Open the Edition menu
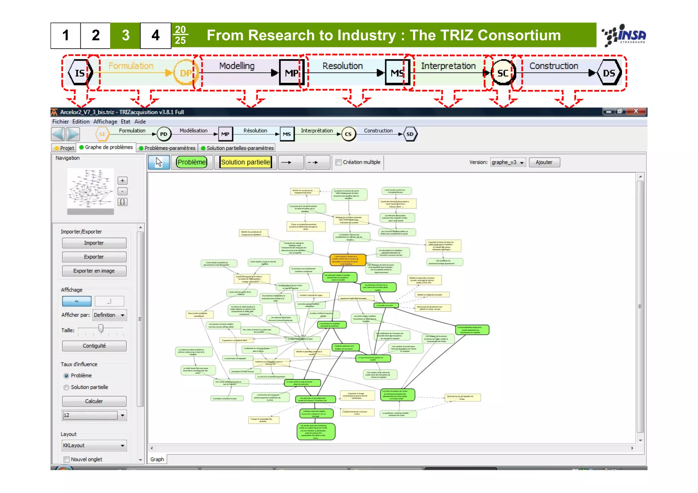The width and height of the screenshot is (698, 493). point(81,122)
